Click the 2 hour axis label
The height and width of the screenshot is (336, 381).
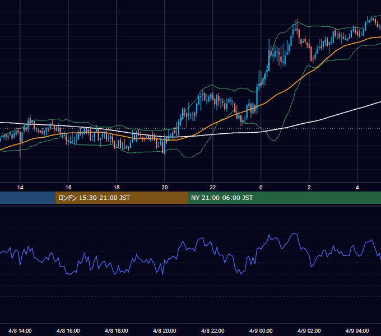(x=309, y=188)
